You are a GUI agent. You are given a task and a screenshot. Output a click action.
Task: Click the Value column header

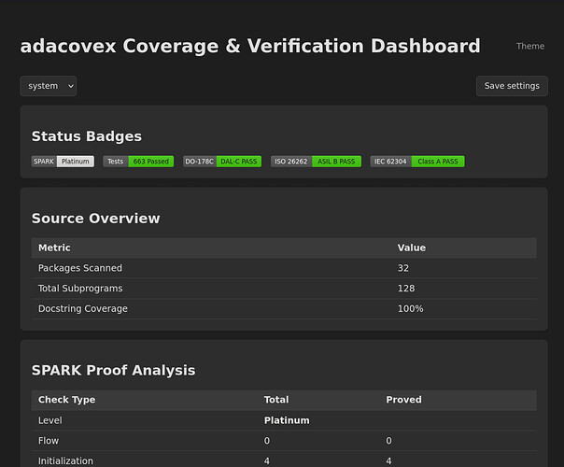coord(412,248)
